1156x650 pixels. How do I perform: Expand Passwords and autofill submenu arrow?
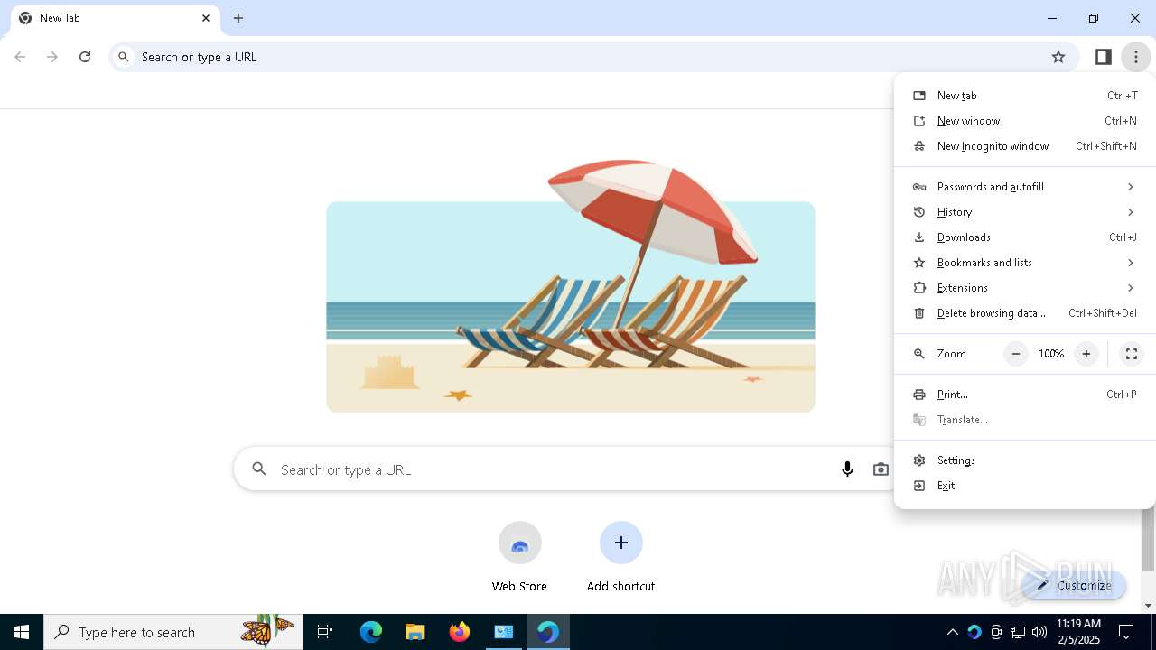point(1130,187)
